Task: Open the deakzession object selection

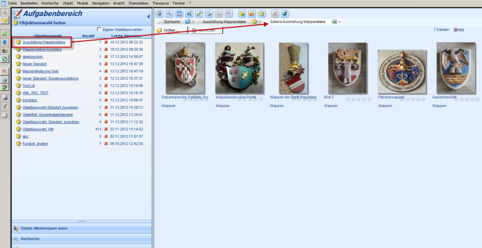Action: [x=33, y=57]
